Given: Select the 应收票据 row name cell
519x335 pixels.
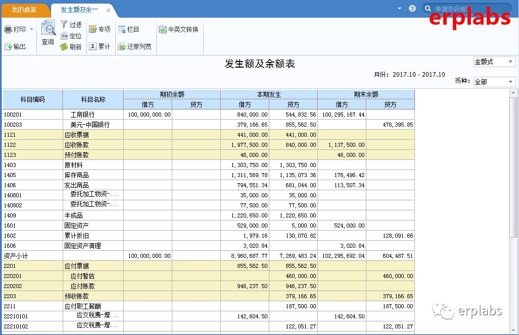Looking at the screenshot, I should [93, 135].
